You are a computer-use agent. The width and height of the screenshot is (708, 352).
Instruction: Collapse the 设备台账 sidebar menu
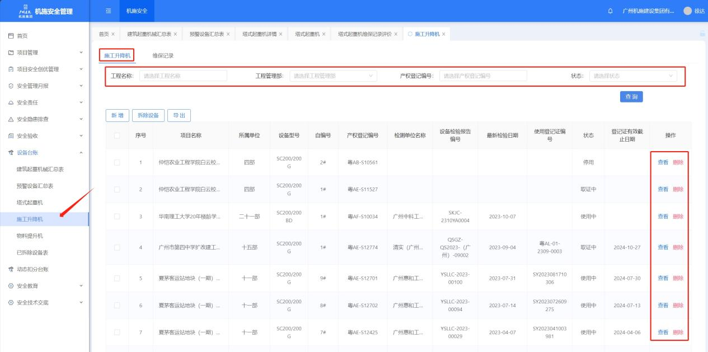81,153
